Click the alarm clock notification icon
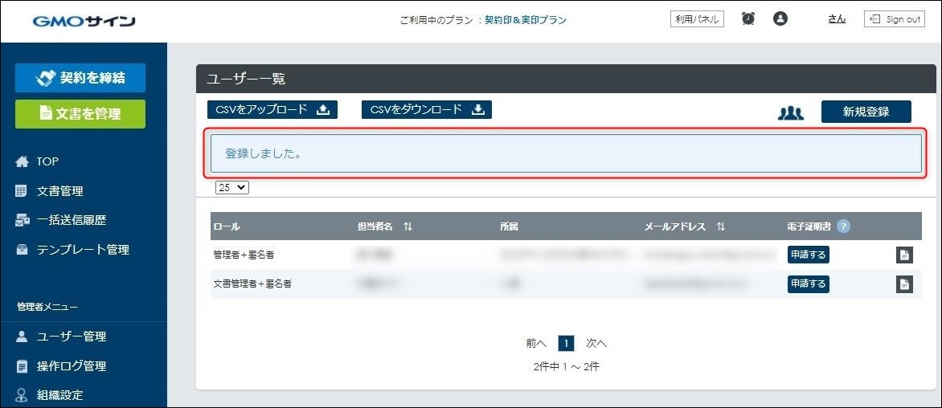 point(748,18)
